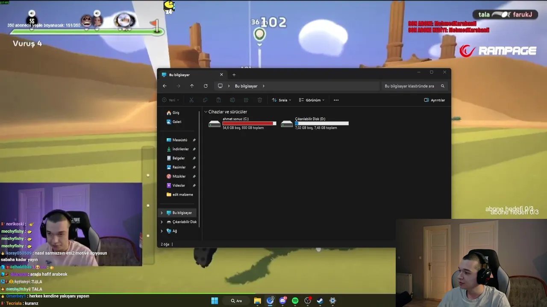Open Discord from the taskbar

tap(282, 301)
